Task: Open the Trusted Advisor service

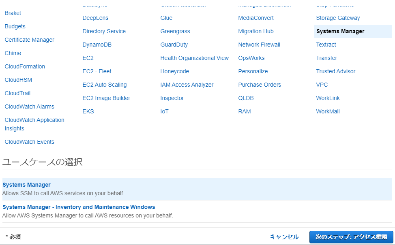Action: click(335, 71)
